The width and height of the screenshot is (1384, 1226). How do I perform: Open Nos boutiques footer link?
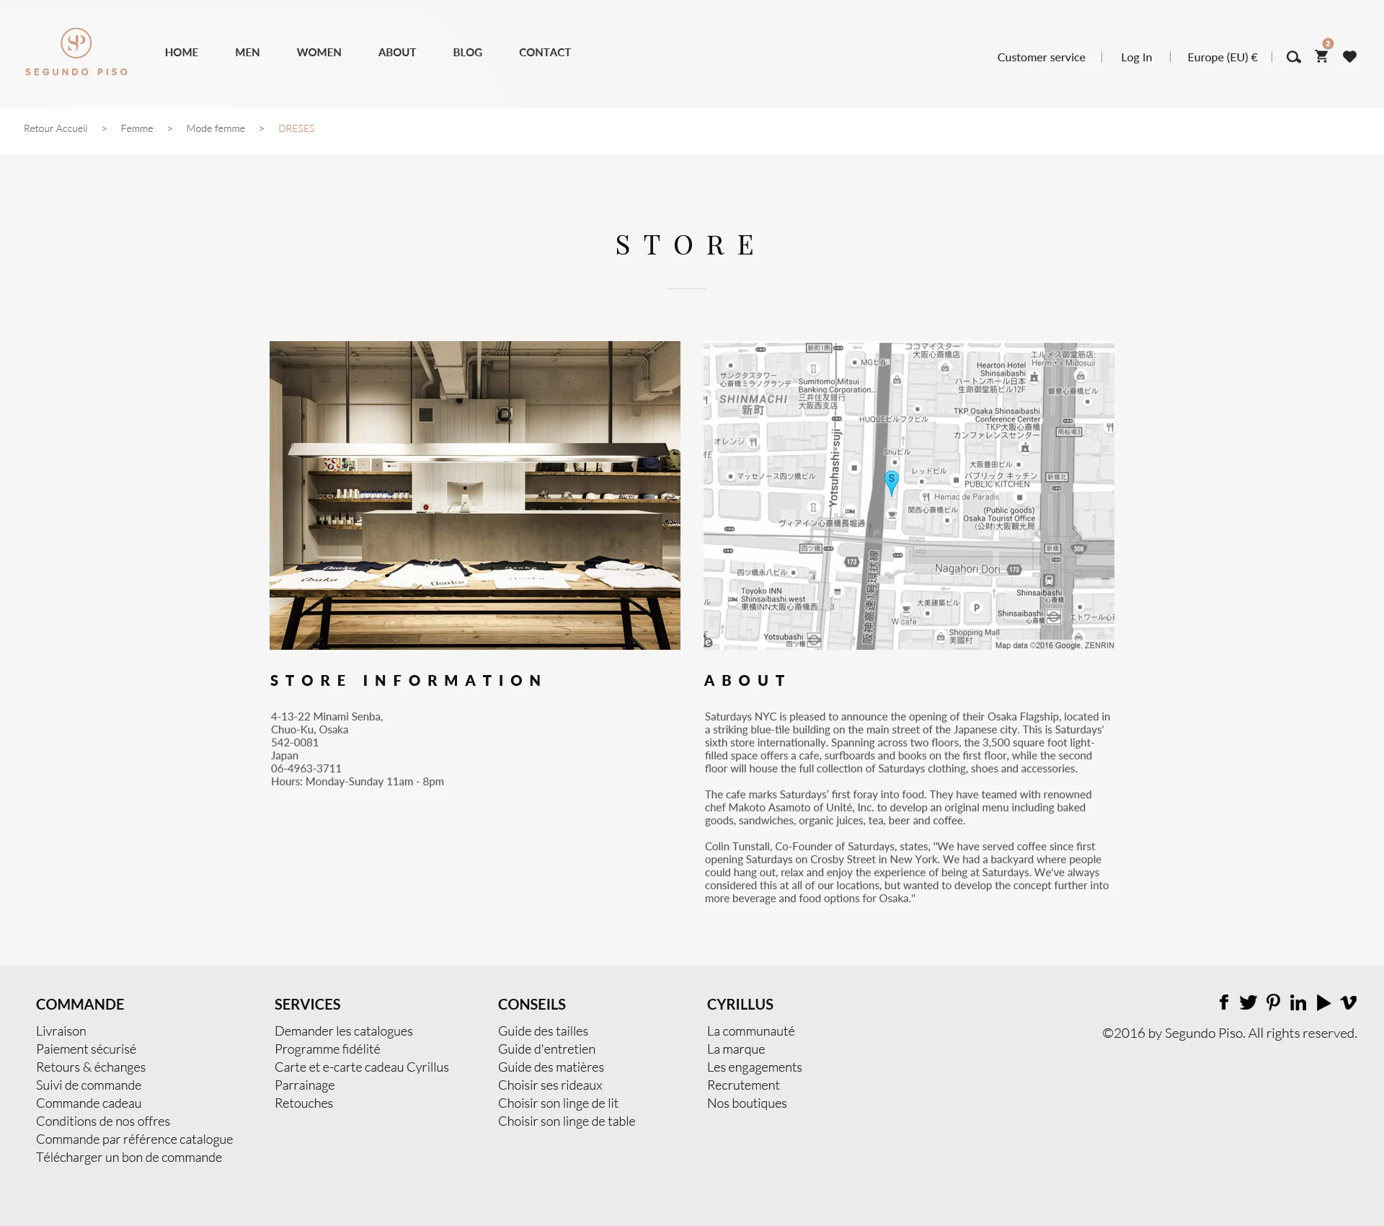pos(747,1103)
